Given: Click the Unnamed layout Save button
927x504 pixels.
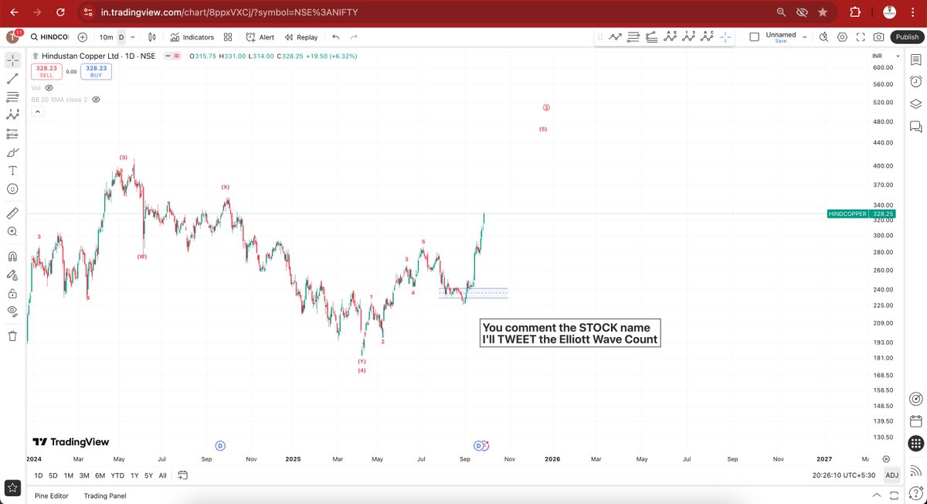Looking at the screenshot, I should (x=781, y=41).
